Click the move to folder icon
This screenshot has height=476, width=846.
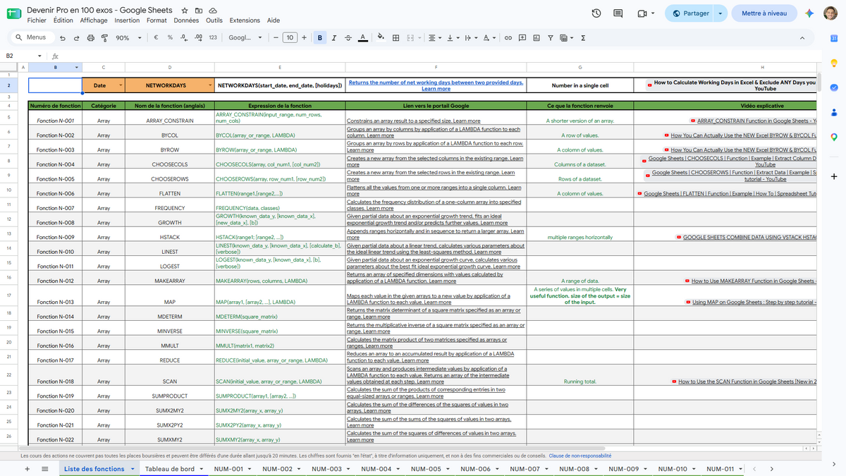(x=199, y=11)
